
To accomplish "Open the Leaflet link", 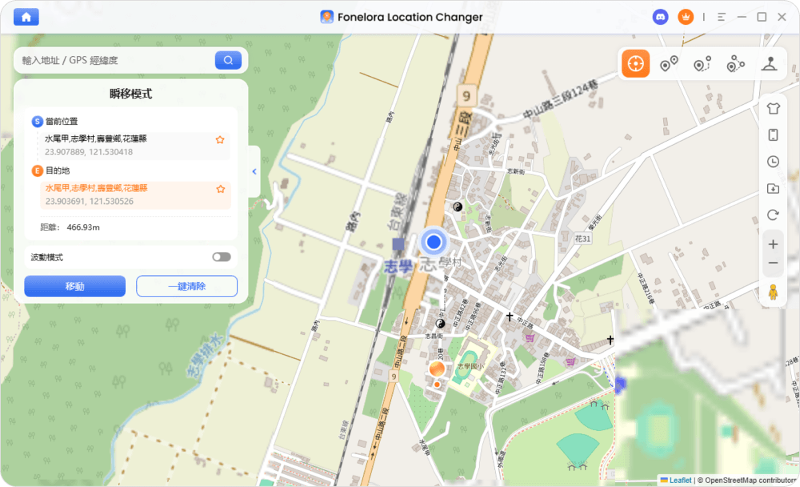I will [680, 481].
